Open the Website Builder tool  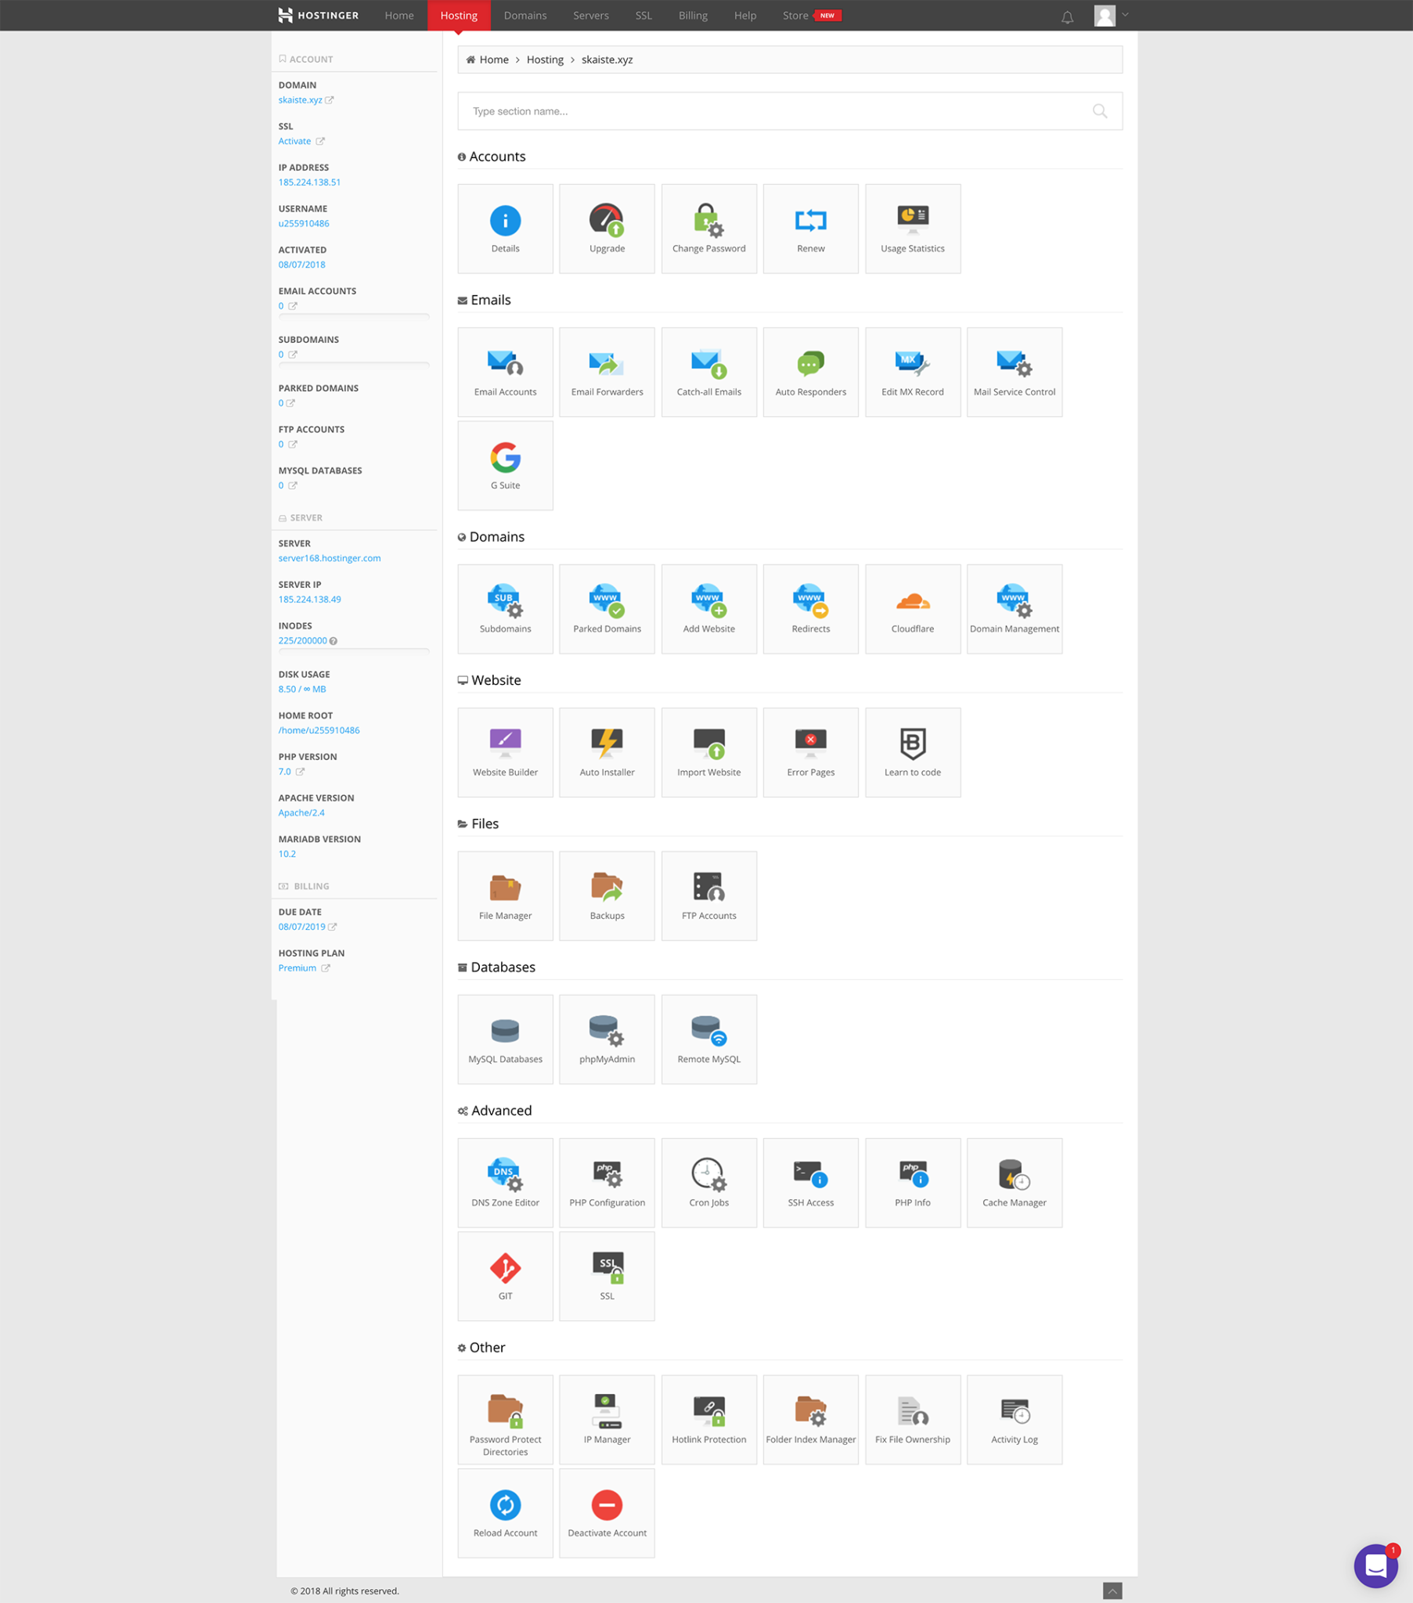pos(504,751)
